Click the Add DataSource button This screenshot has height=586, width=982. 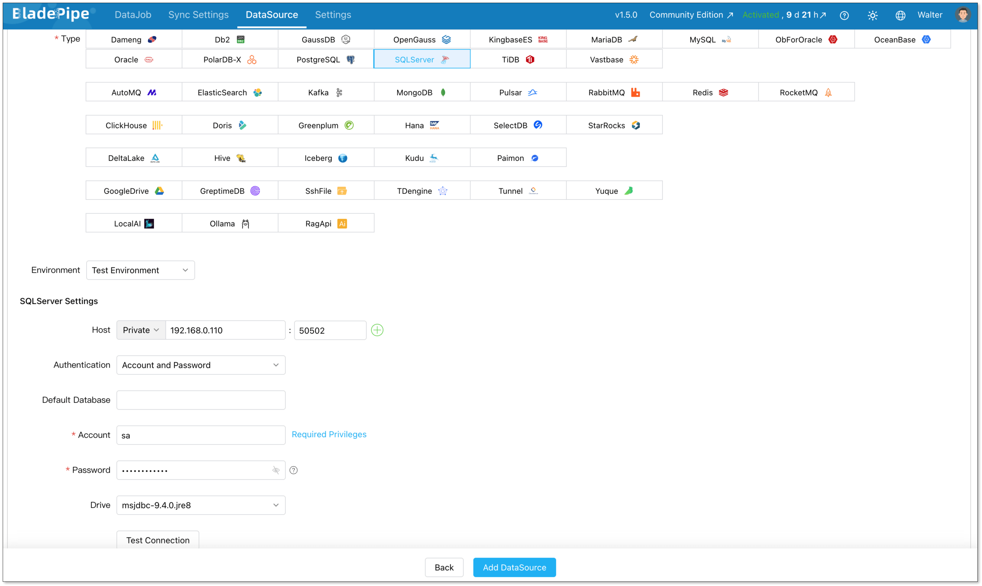514,568
